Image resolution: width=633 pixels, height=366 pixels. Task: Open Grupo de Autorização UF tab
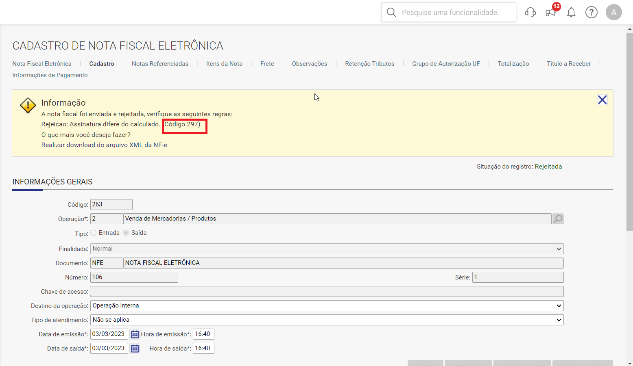point(446,64)
